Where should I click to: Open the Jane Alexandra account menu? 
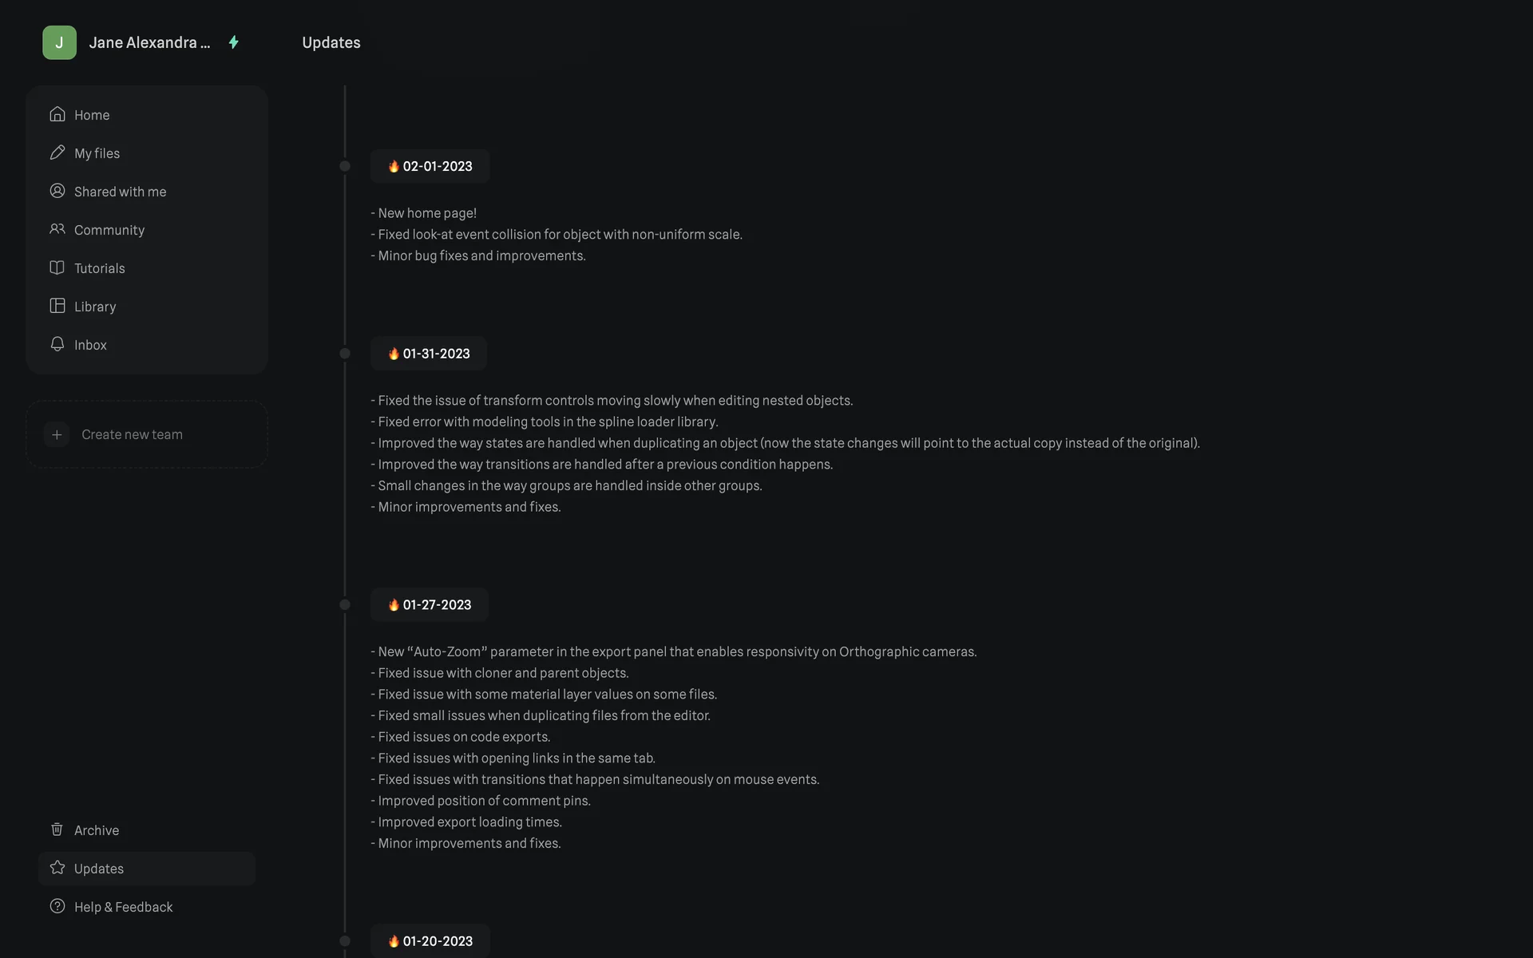click(149, 42)
